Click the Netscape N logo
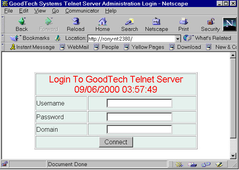239x170 pixels. (230, 24)
